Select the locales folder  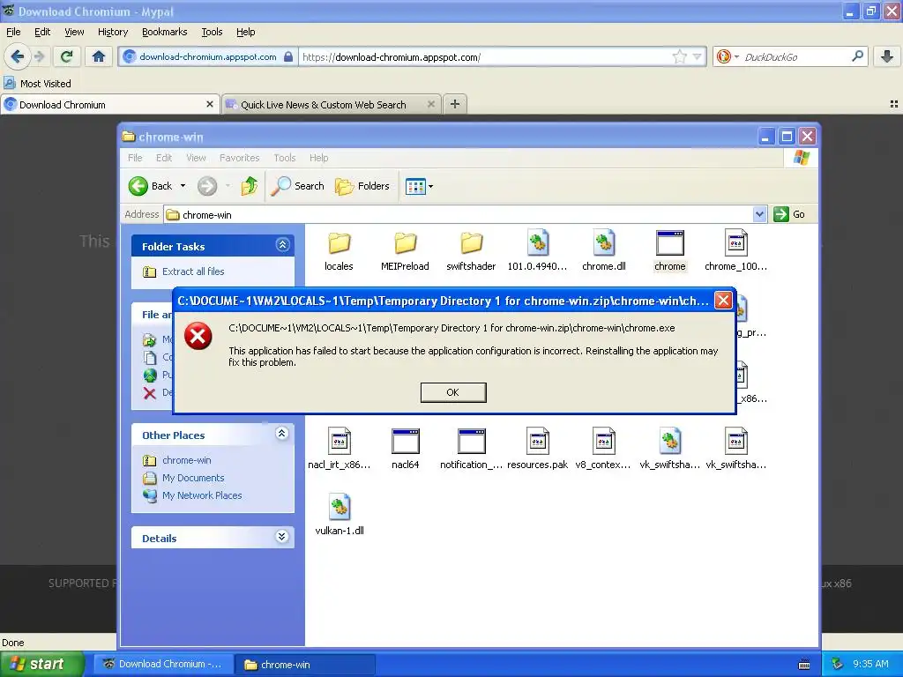339,251
